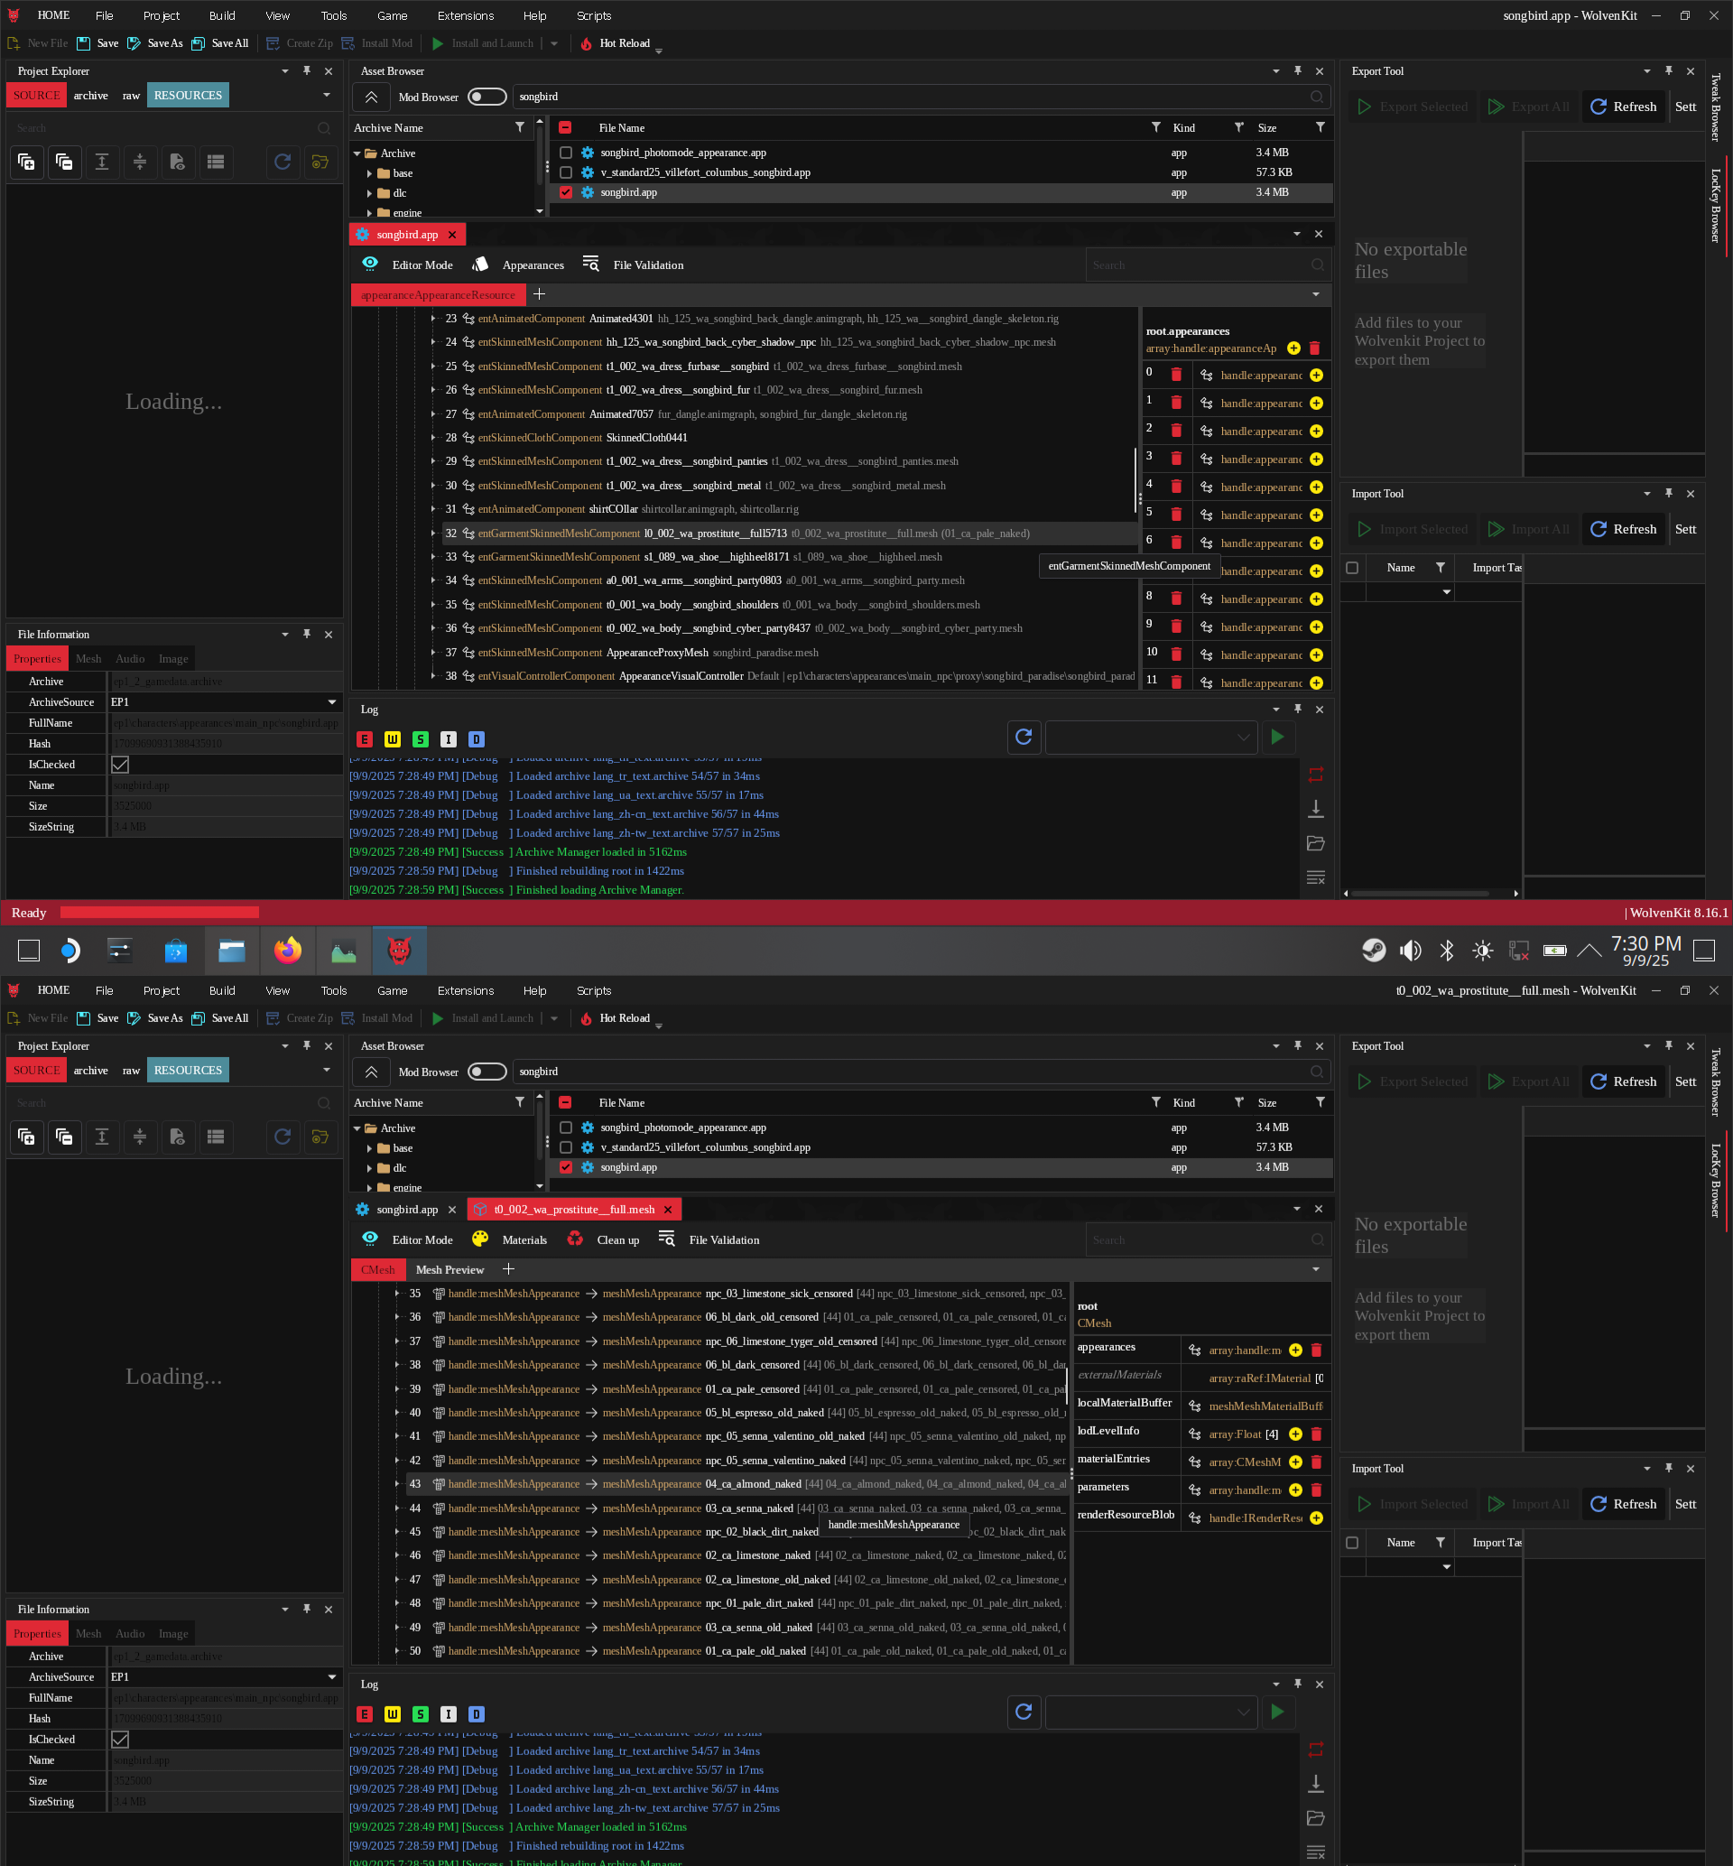Expand row 32 entGarmentSkinnedMeshComponent
Screen dimensions: 1733x1866
pyautogui.click(x=432, y=534)
